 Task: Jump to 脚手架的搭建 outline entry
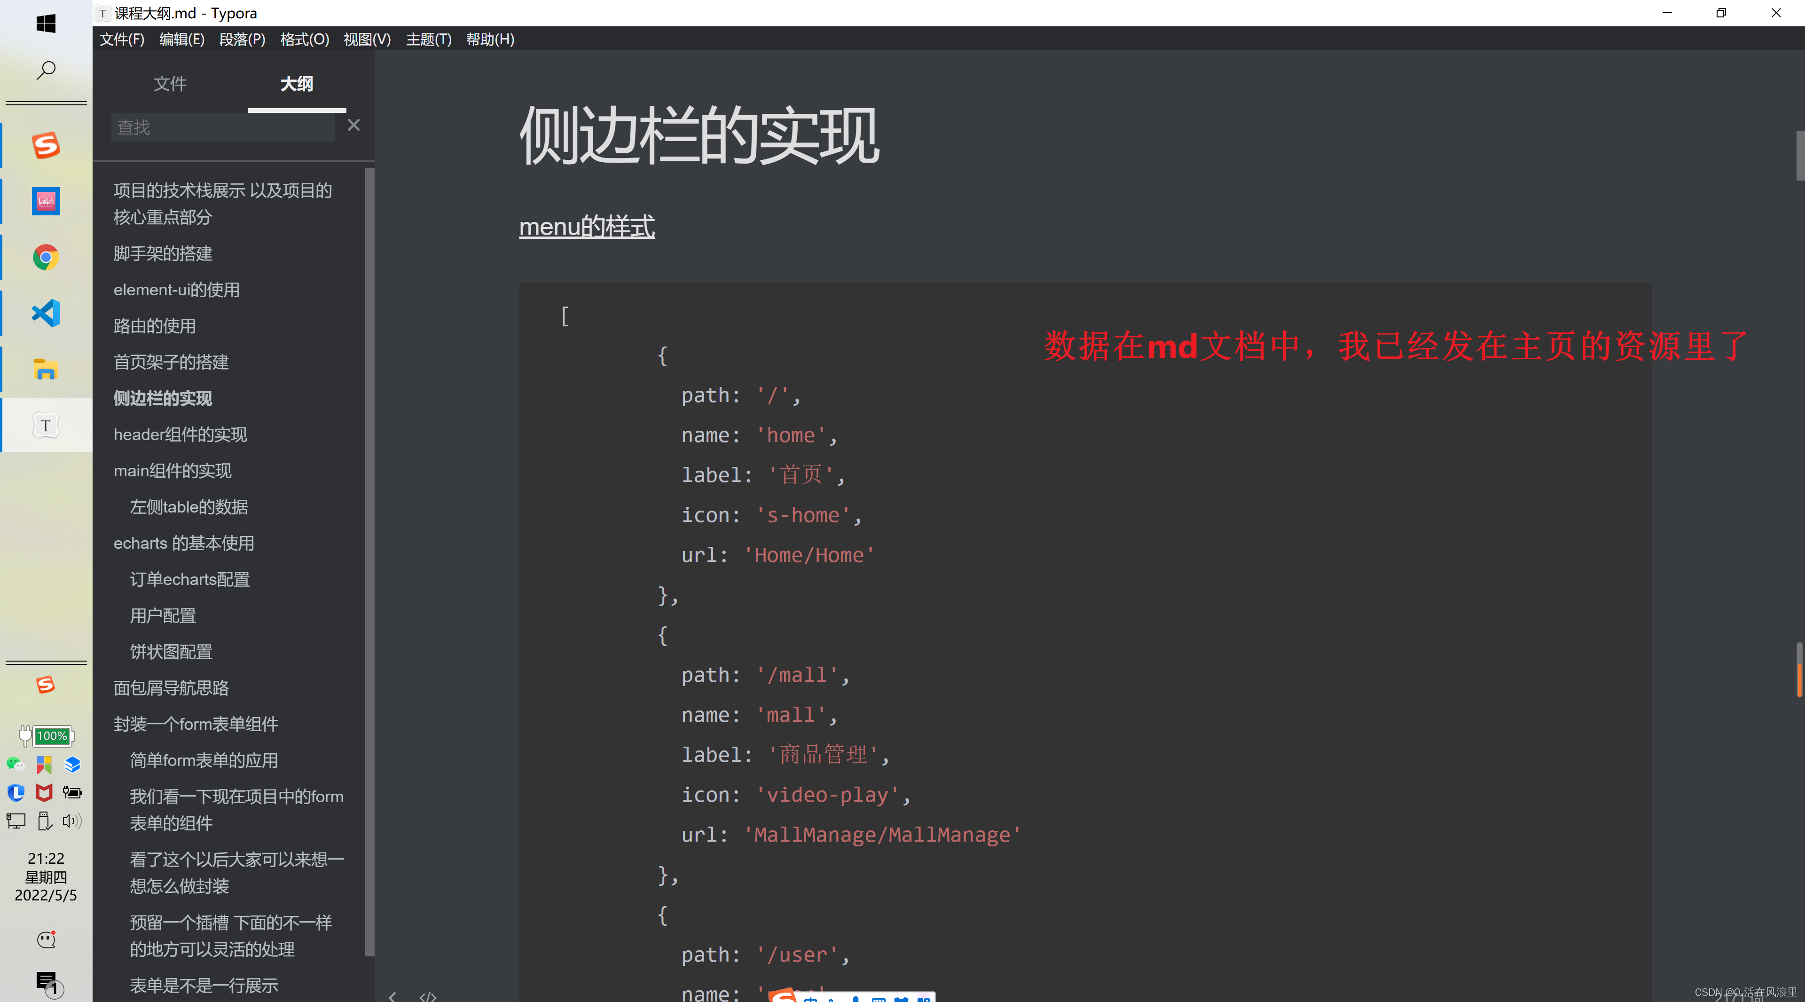point(163,253)
